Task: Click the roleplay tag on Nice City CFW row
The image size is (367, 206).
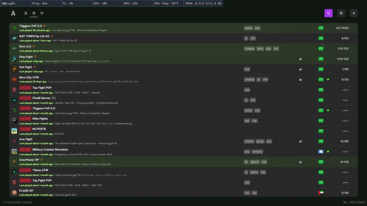Action: pyautogui.click(x=249, y=80)
